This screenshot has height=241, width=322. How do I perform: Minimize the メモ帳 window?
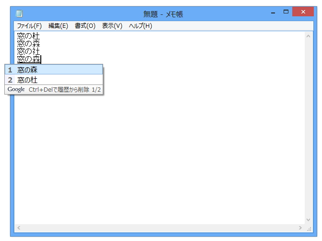coord(273,12)
